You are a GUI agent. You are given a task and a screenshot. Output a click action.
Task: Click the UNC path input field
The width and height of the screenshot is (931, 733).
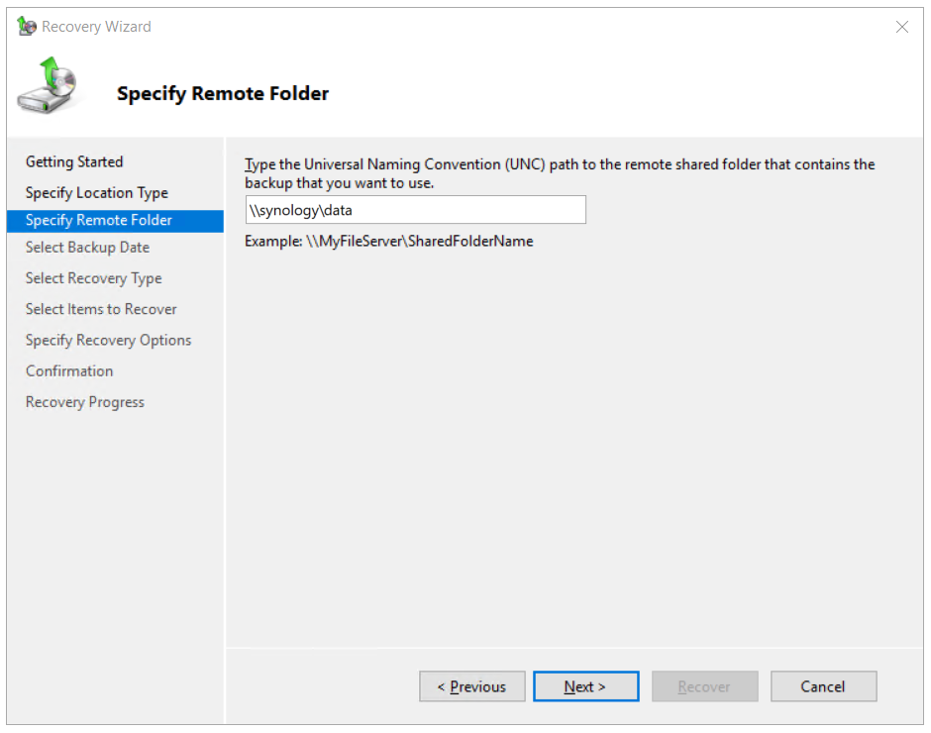click(x=416, y=210)
